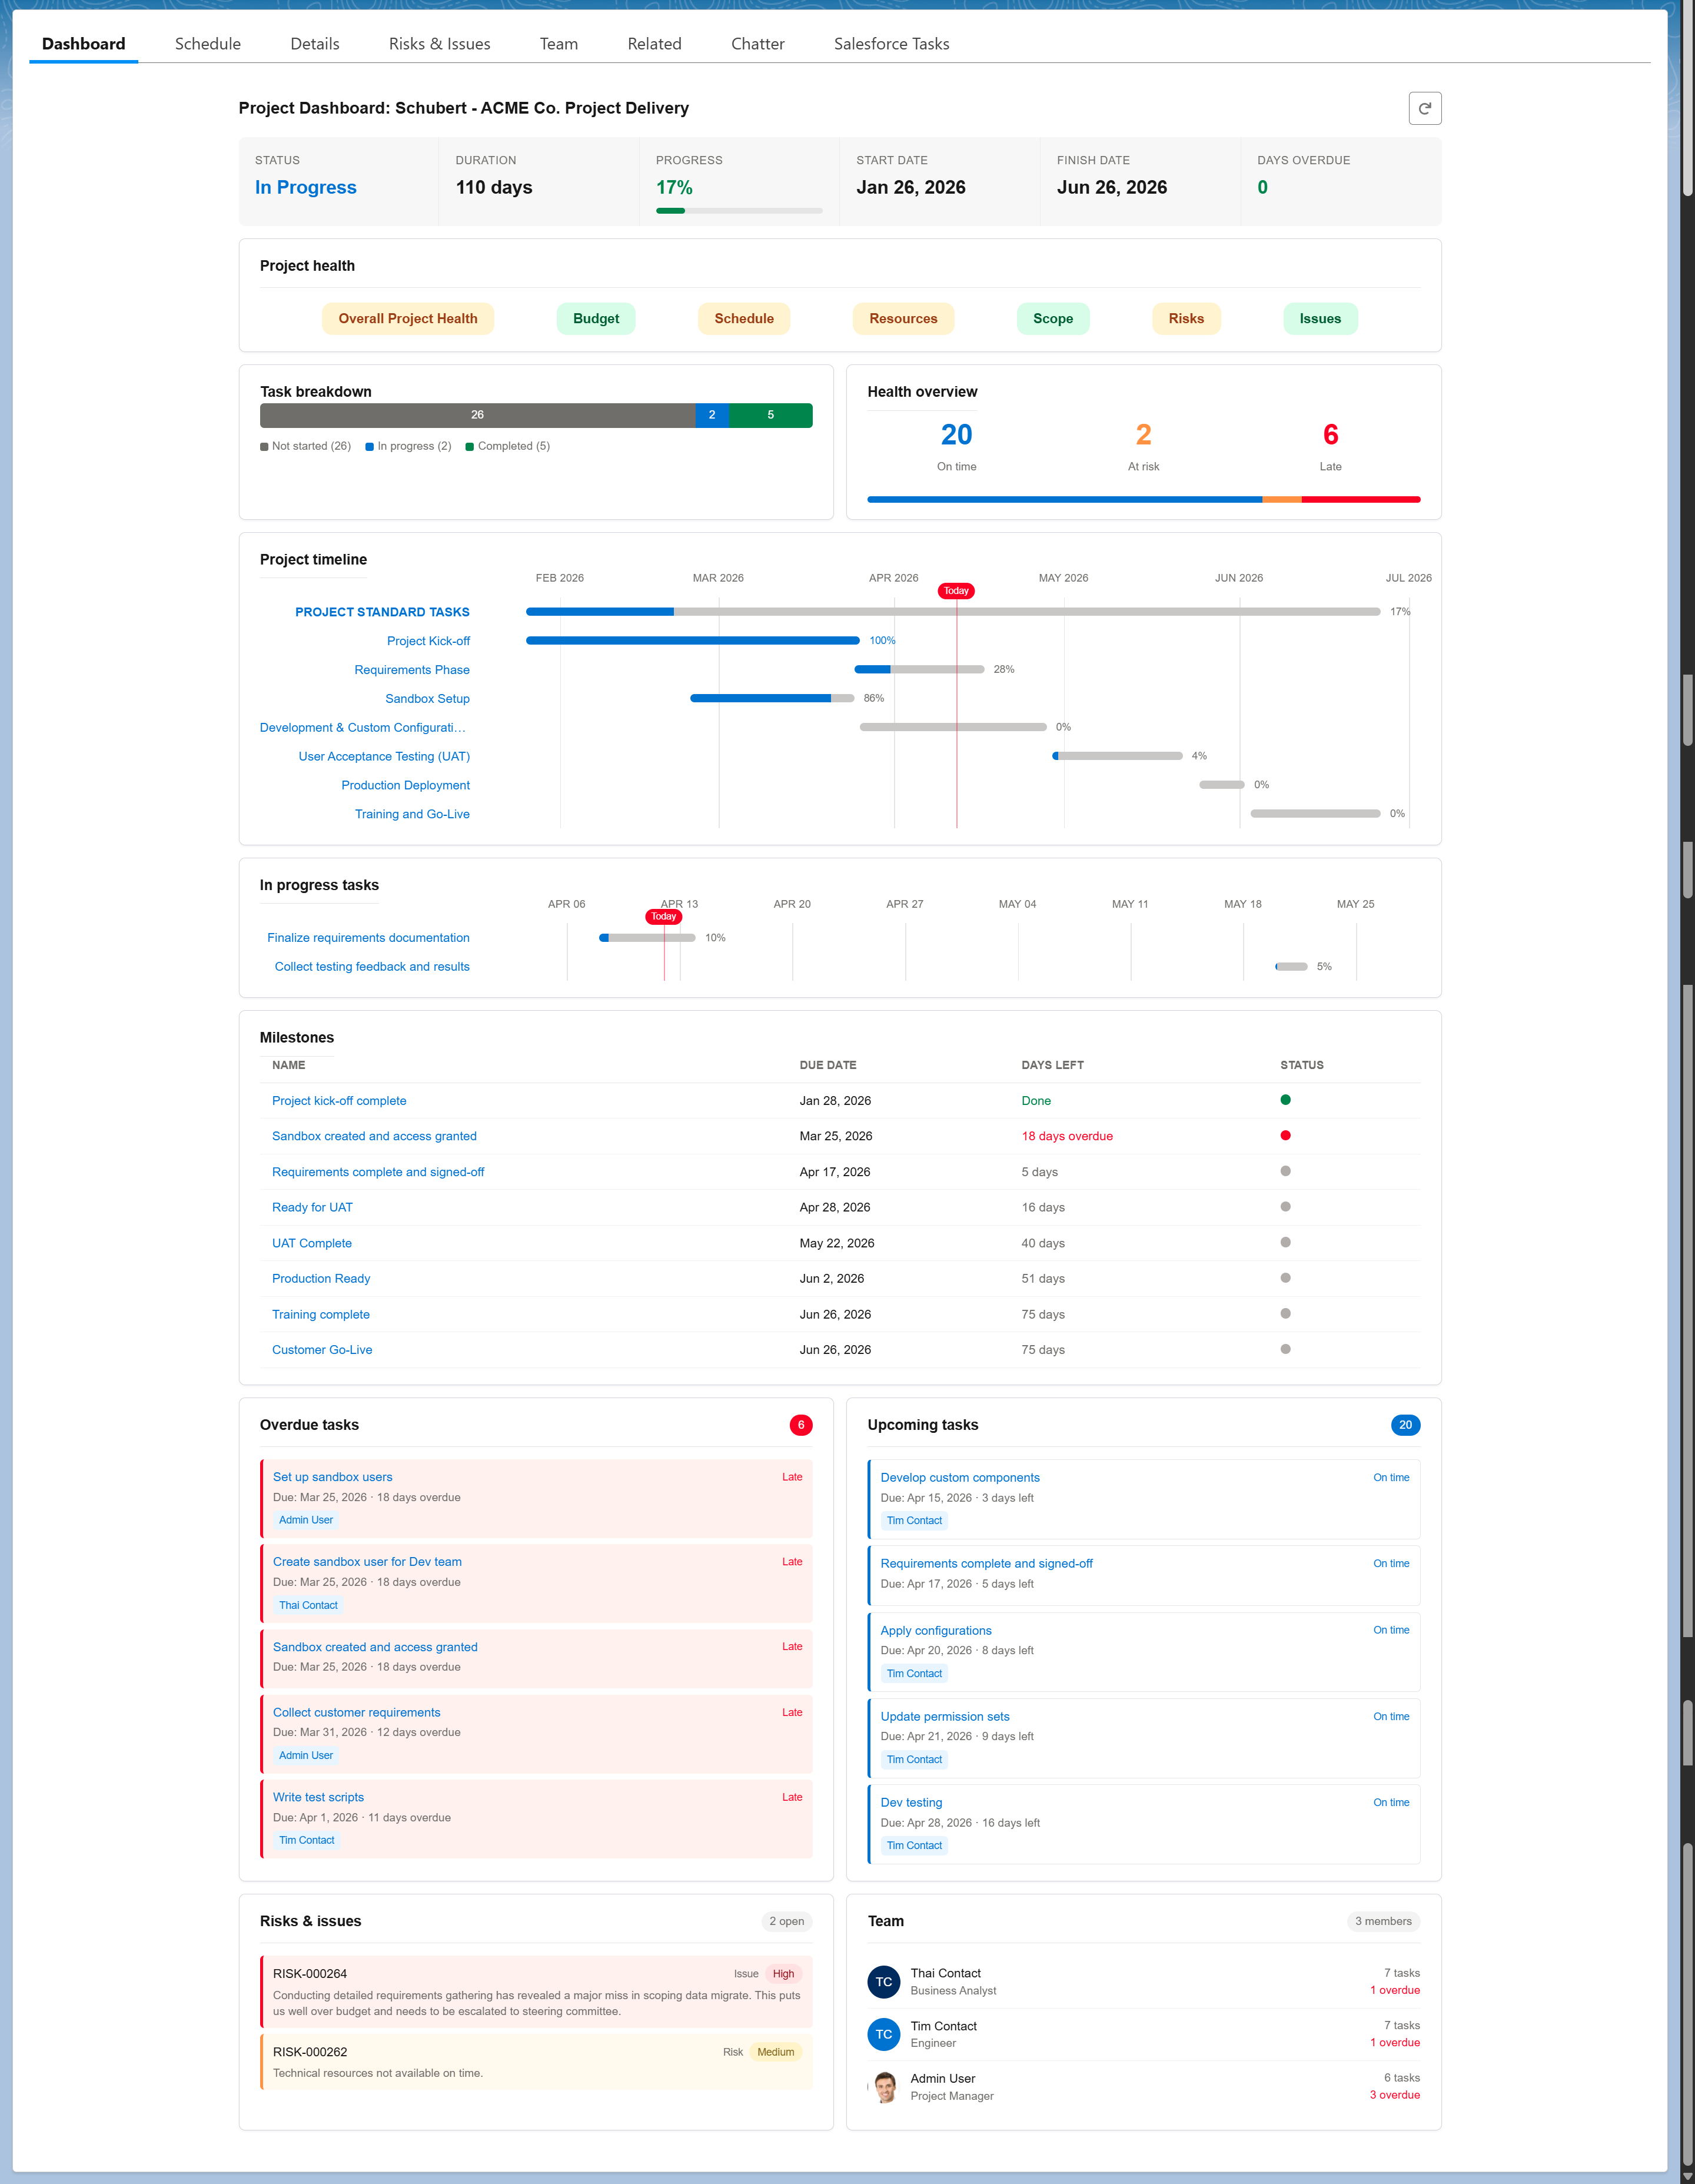Viewport: 1695px width, 2184px height.
Task: Click the Completed segment showing 5
Action: 770,415
